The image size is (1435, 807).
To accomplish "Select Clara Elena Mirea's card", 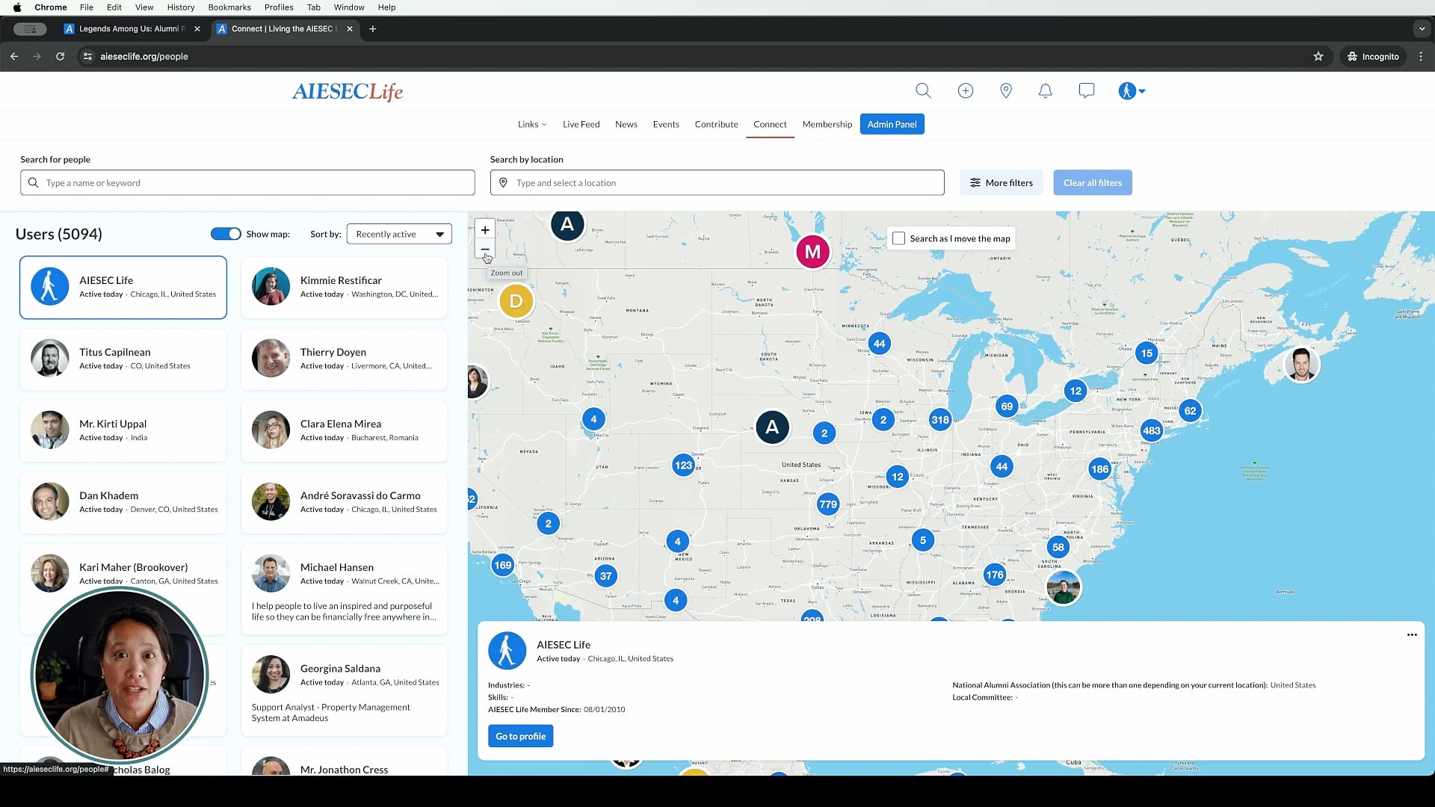I will (345, 431).
